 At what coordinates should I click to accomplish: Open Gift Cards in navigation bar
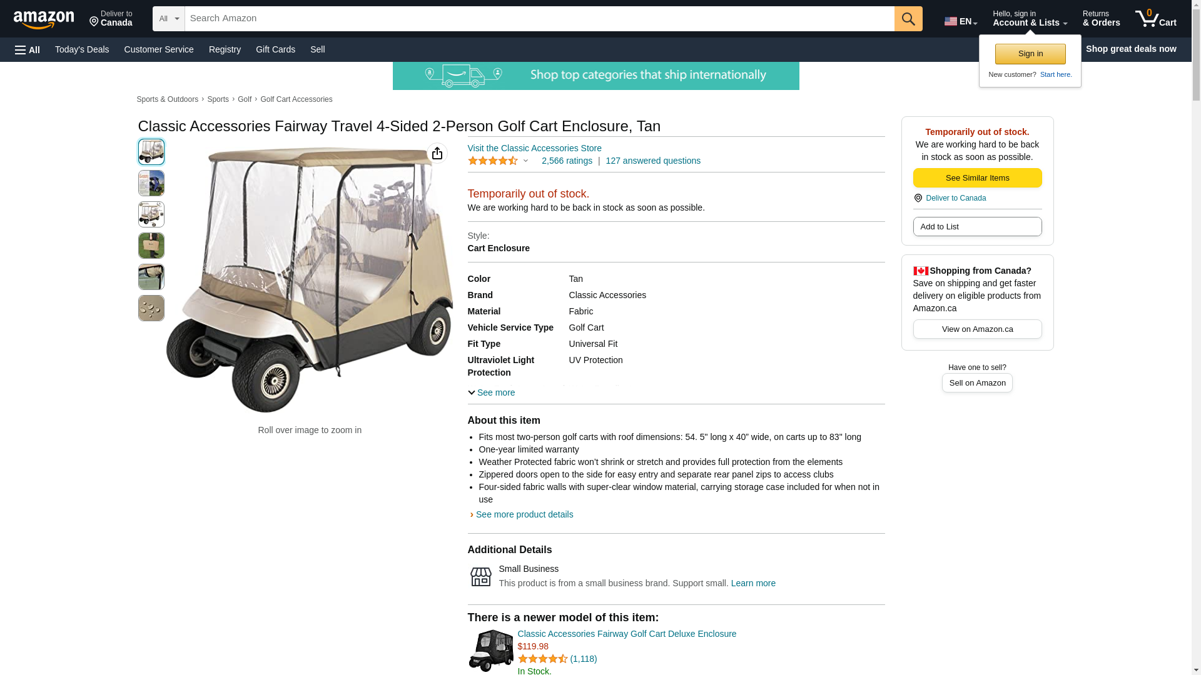tap(275, 49)
